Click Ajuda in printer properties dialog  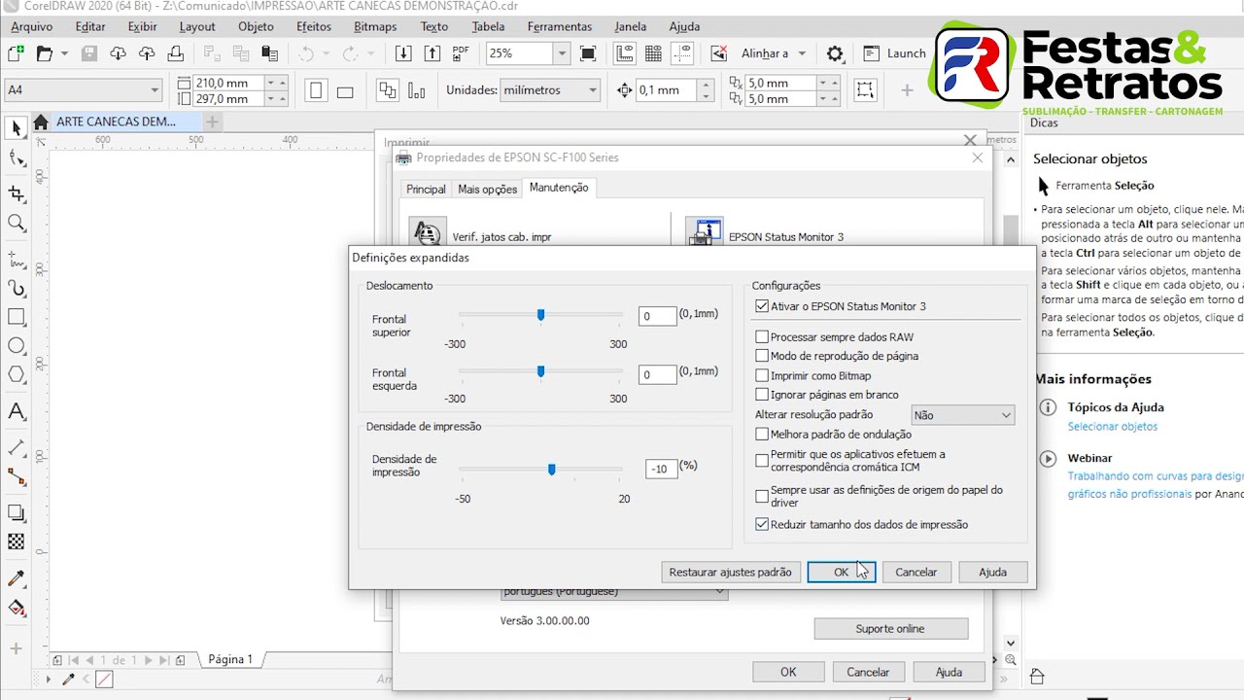tap(949, 672)
